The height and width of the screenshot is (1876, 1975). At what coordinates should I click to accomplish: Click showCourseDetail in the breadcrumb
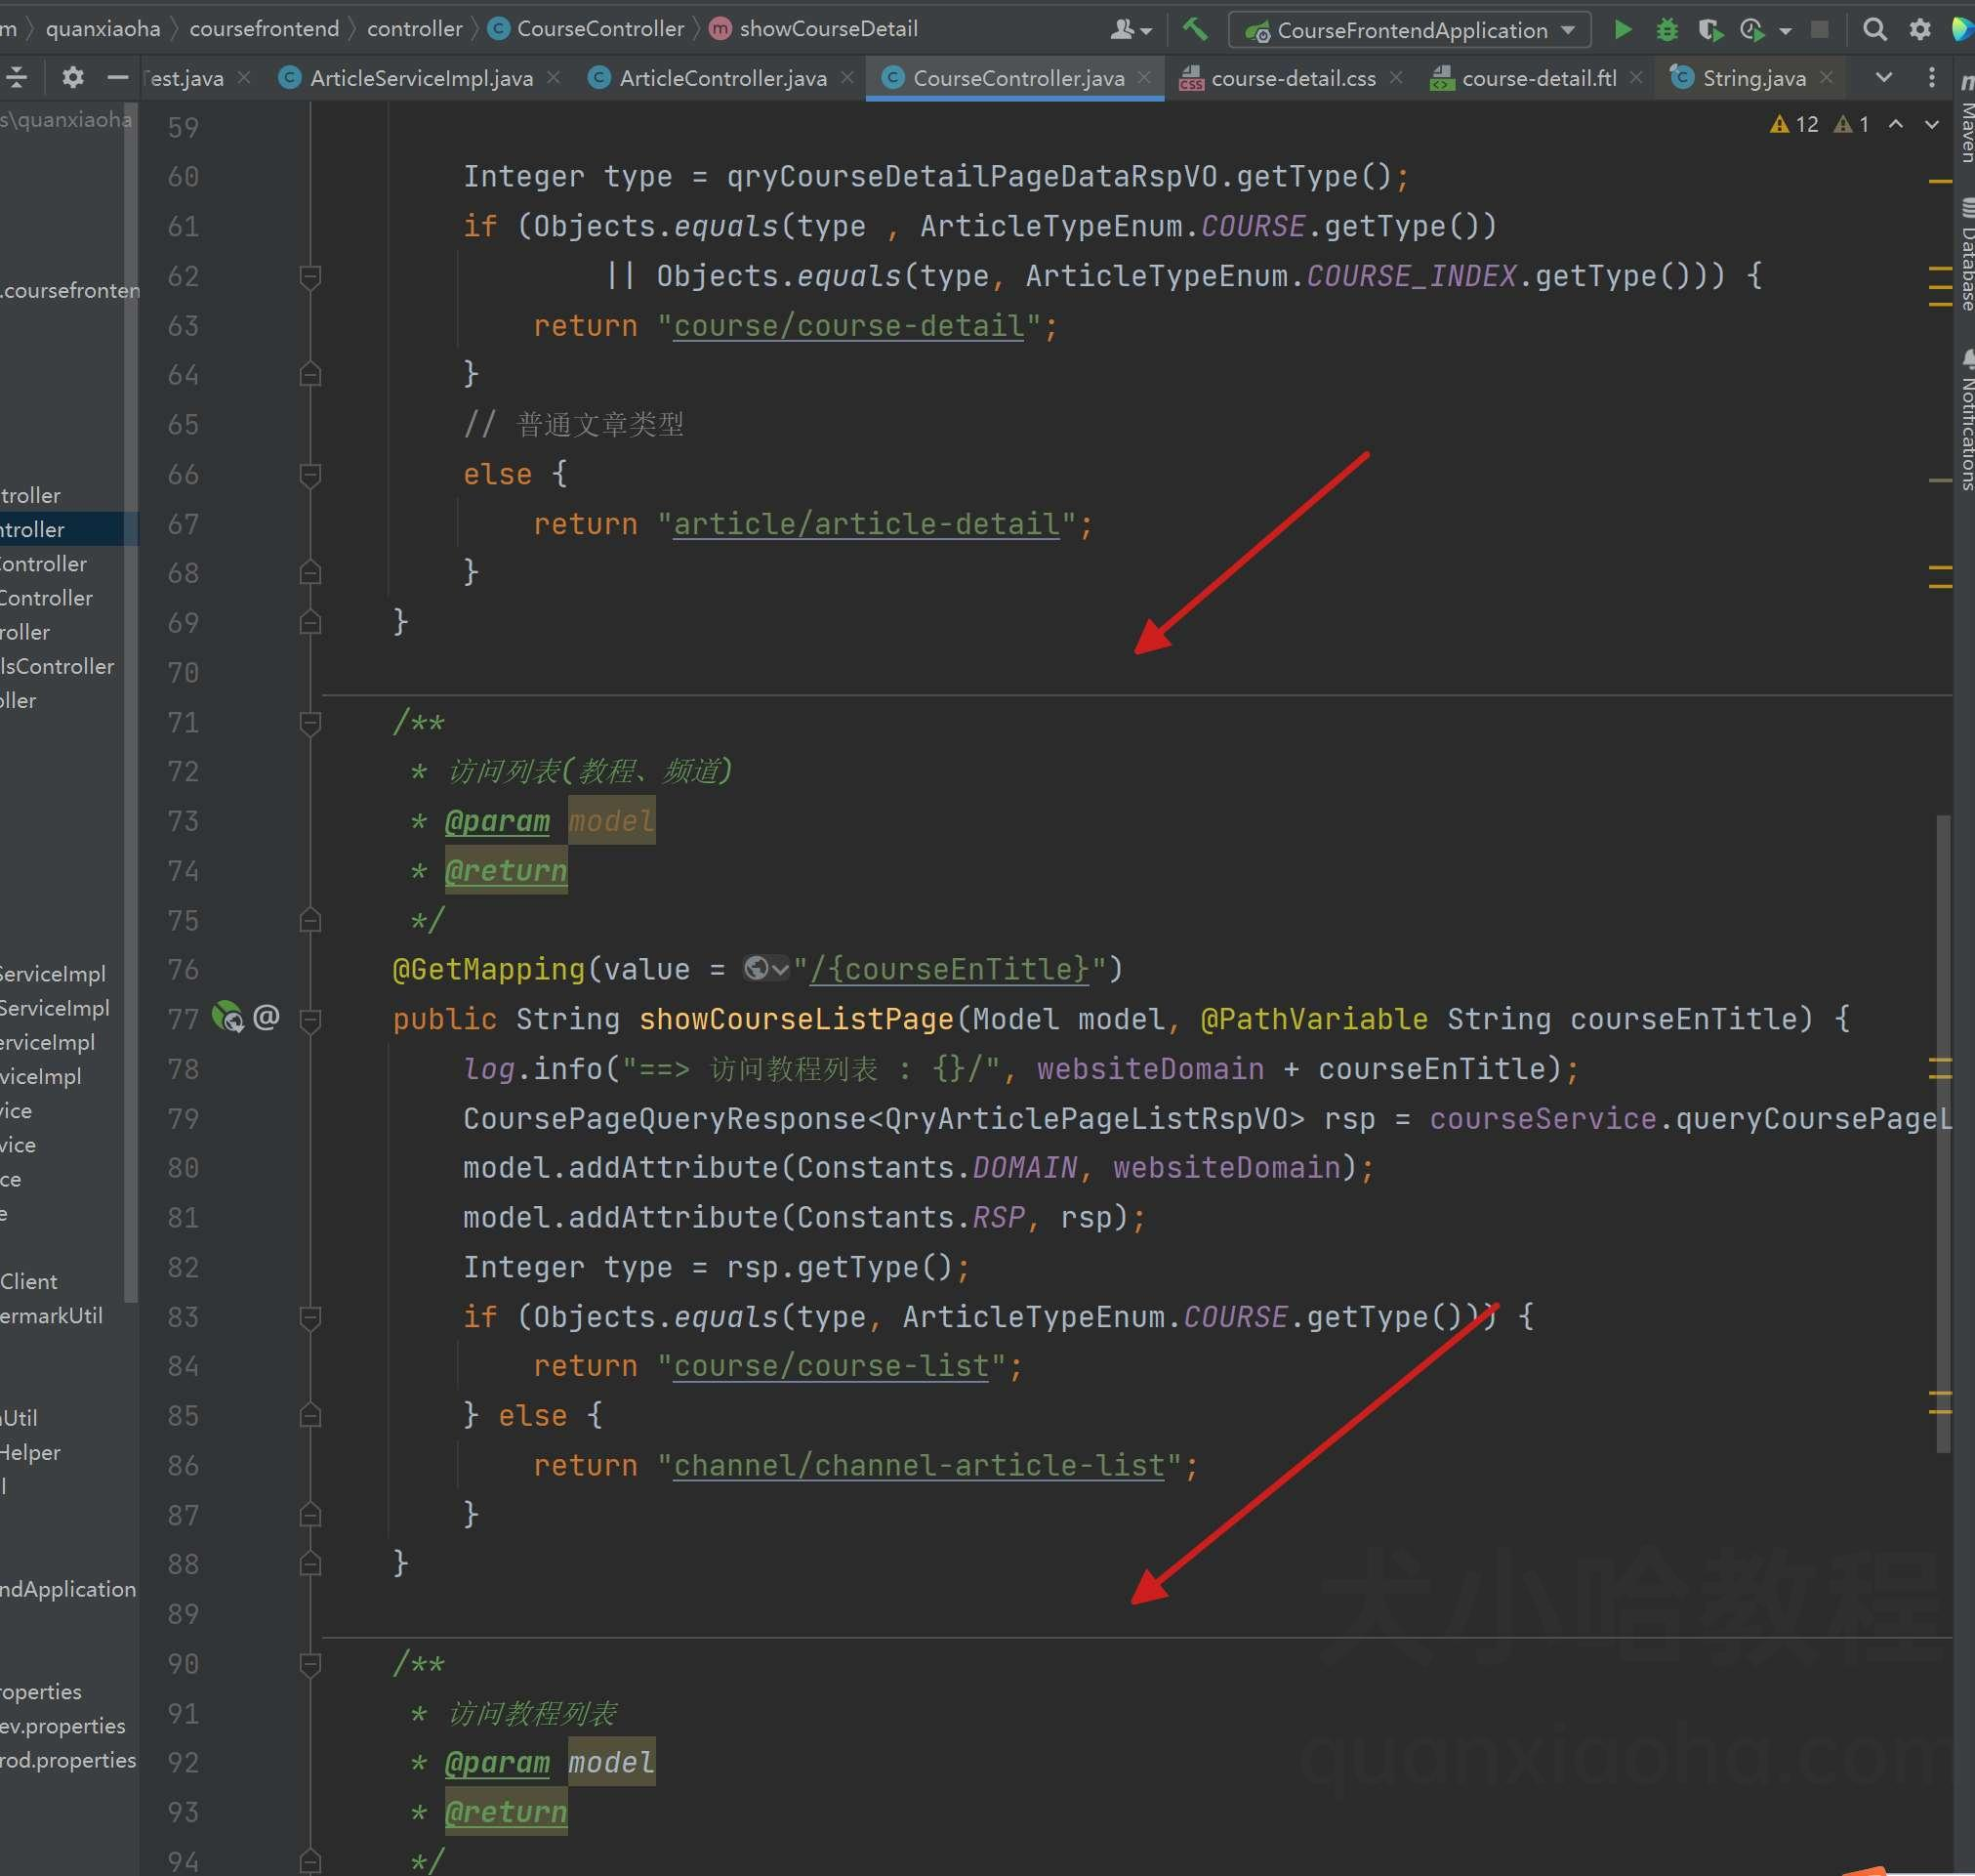click(x=828, y=29)
